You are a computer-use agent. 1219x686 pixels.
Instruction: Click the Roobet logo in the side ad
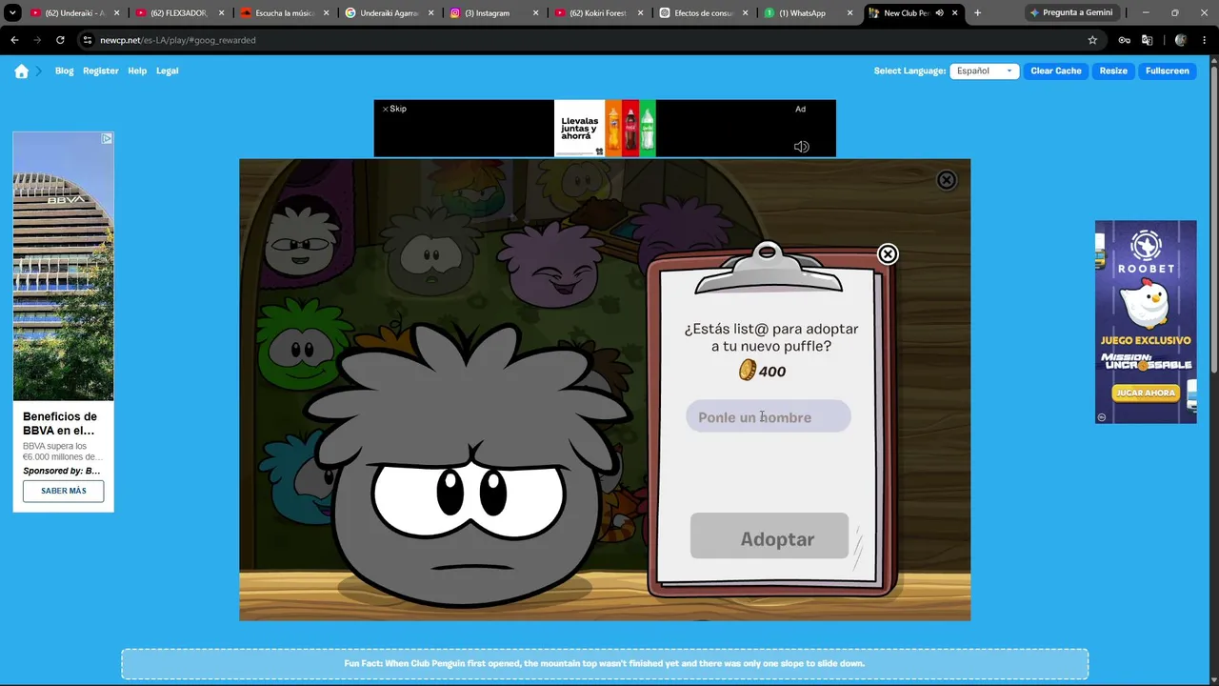pos(1146,252)
